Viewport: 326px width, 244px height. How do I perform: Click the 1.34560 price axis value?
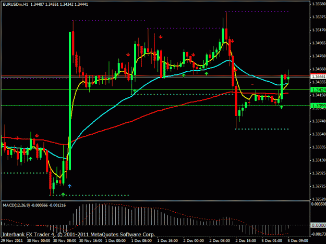(x=319, y=69)
